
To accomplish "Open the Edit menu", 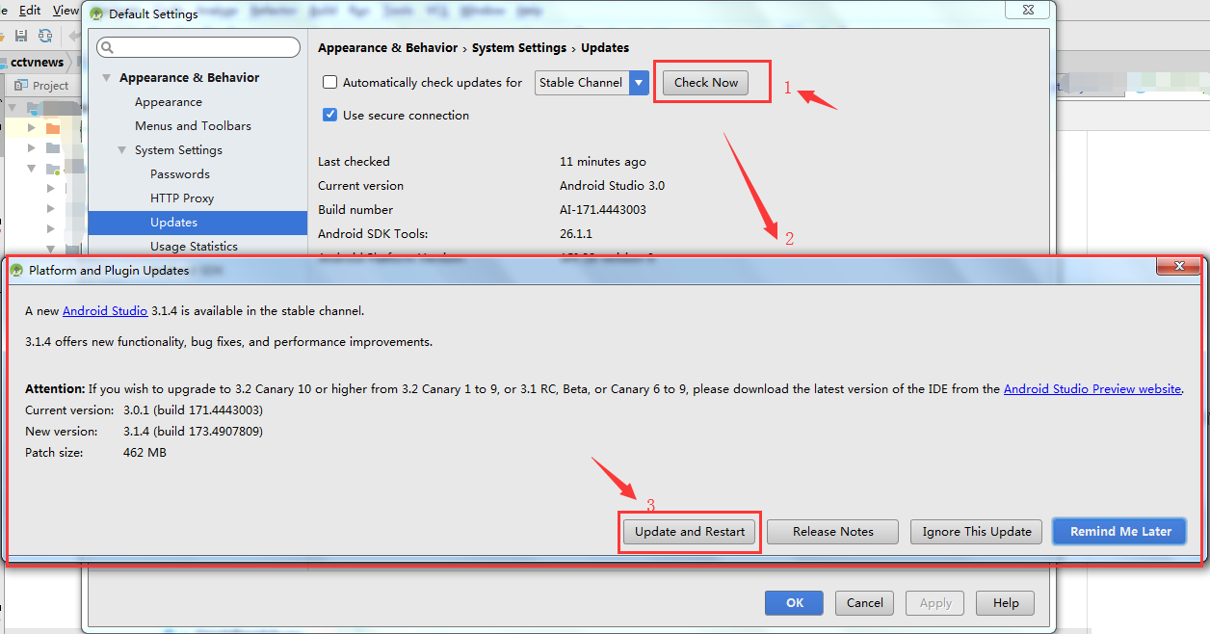I will click(30, 10).
